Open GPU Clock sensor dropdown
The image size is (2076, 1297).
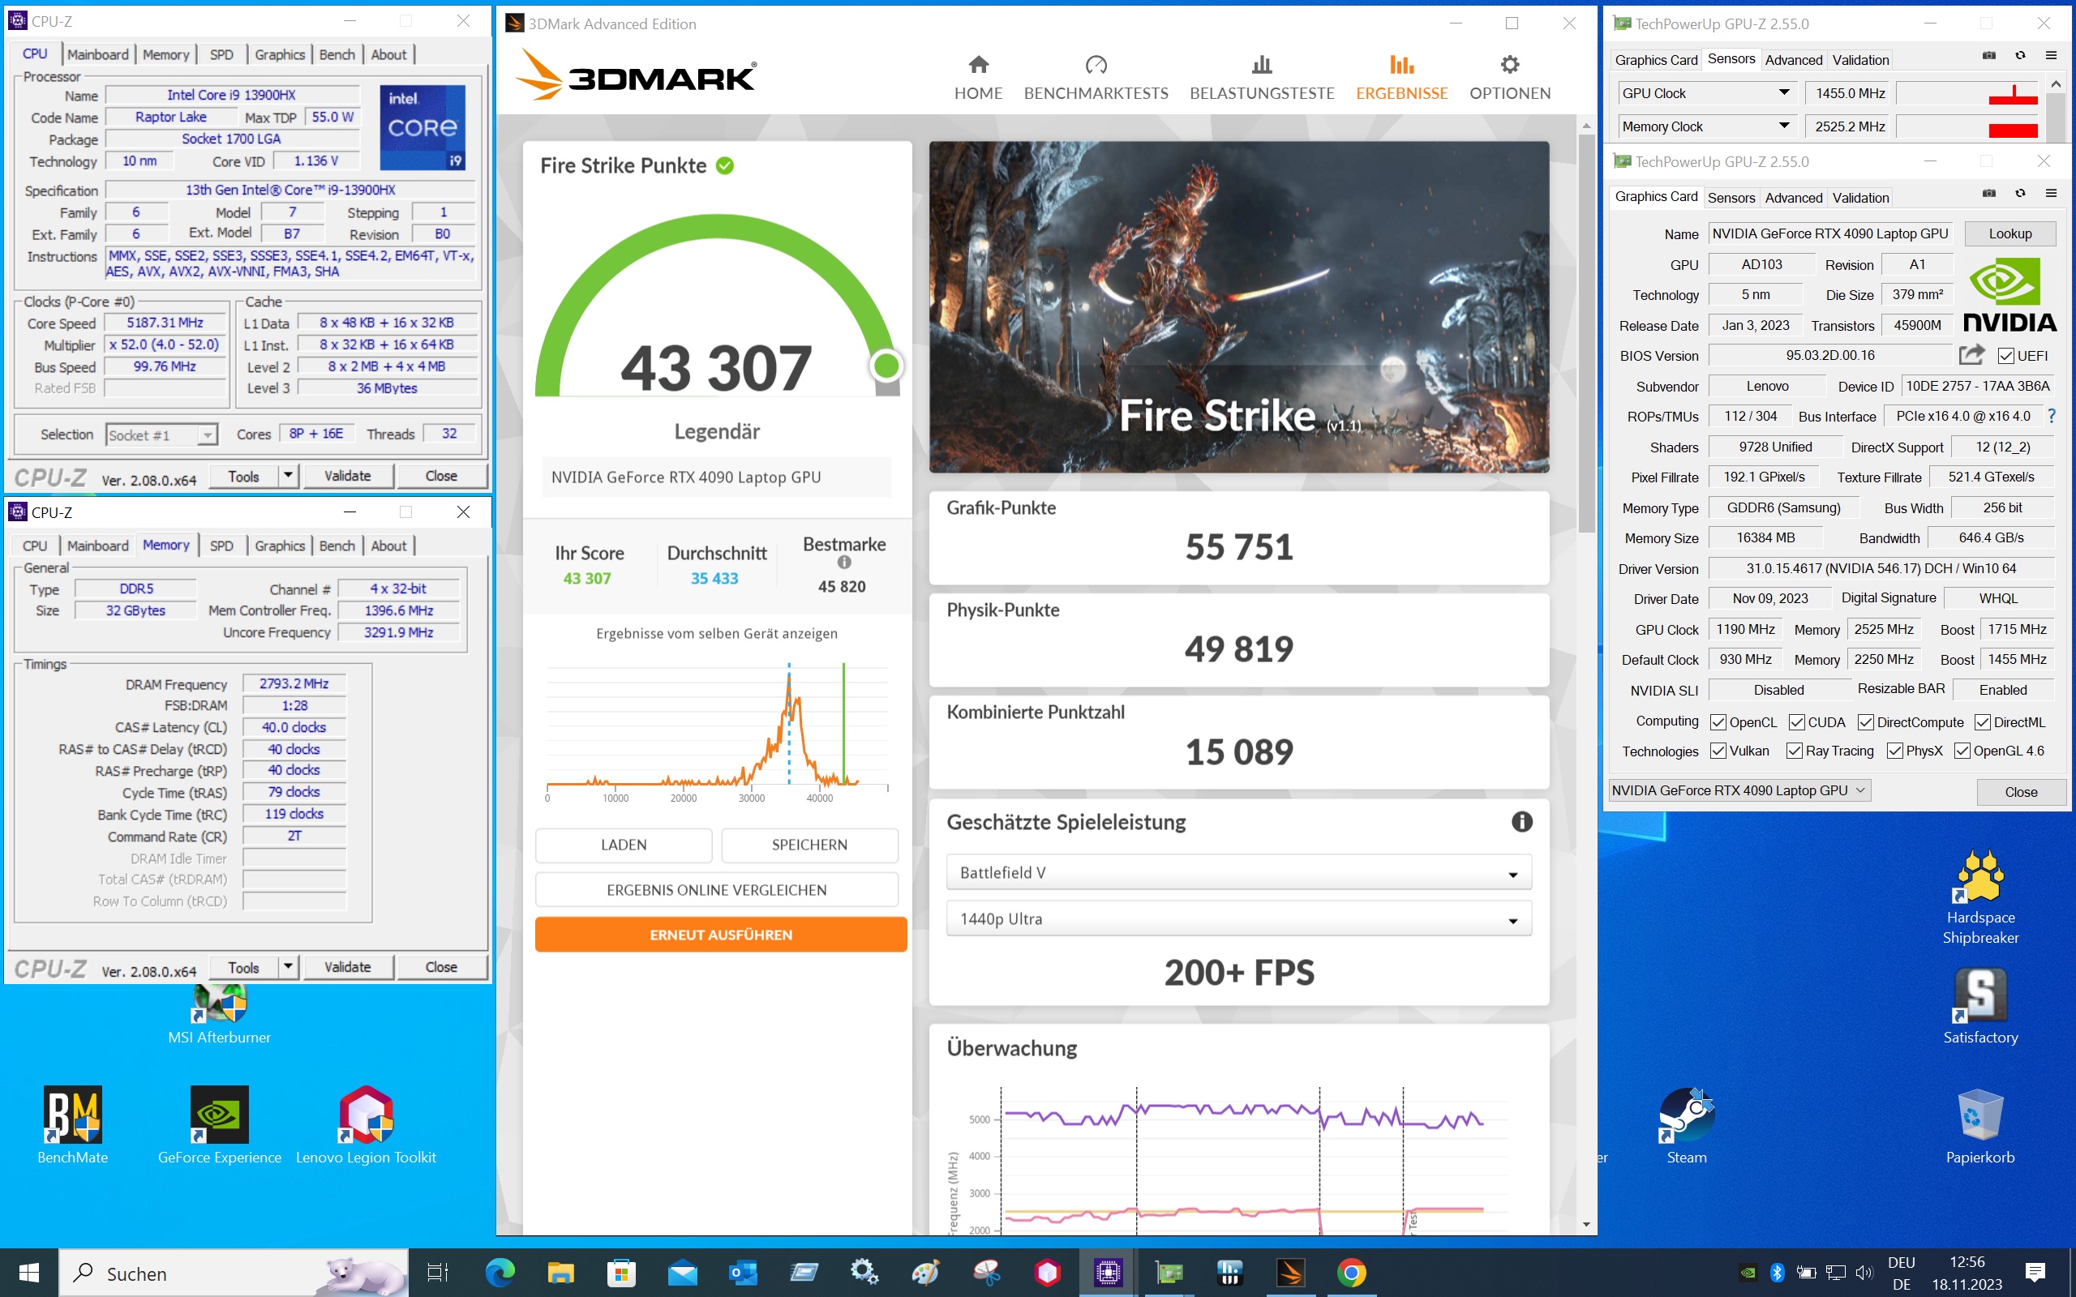click(1705, 92)
